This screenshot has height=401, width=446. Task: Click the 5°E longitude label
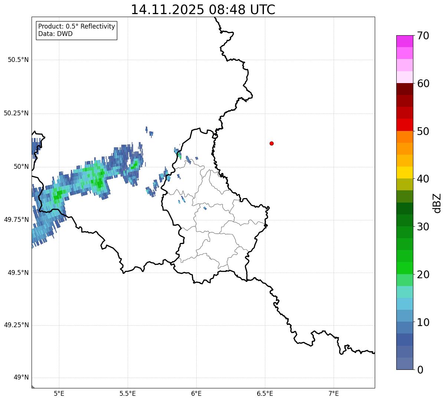click(59, 394)
